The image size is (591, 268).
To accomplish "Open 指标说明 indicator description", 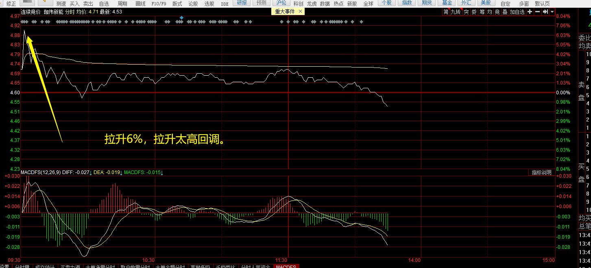I will tap(542, 172).
